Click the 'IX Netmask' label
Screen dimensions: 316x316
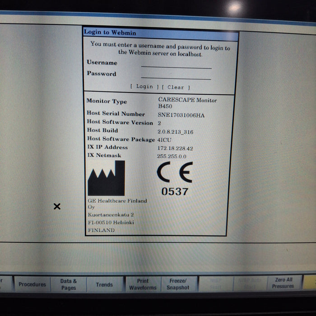(104, 155)
